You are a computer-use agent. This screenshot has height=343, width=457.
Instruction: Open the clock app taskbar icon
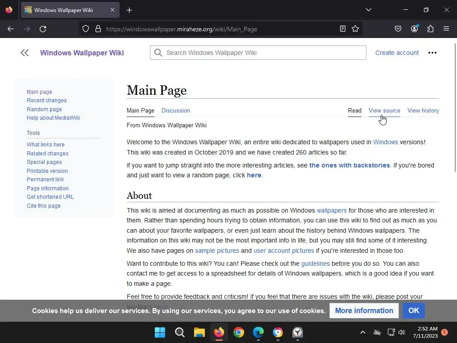(298, 332)
